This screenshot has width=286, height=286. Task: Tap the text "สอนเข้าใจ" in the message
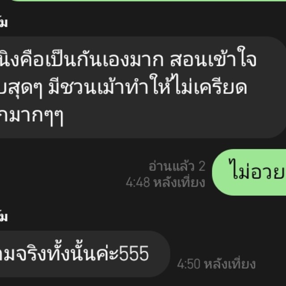tap(214, 58)
